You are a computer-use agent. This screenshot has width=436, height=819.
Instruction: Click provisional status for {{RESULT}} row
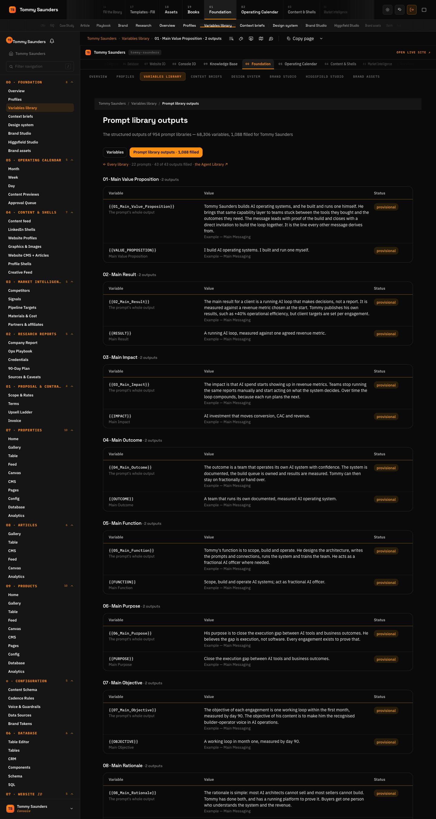386,334
